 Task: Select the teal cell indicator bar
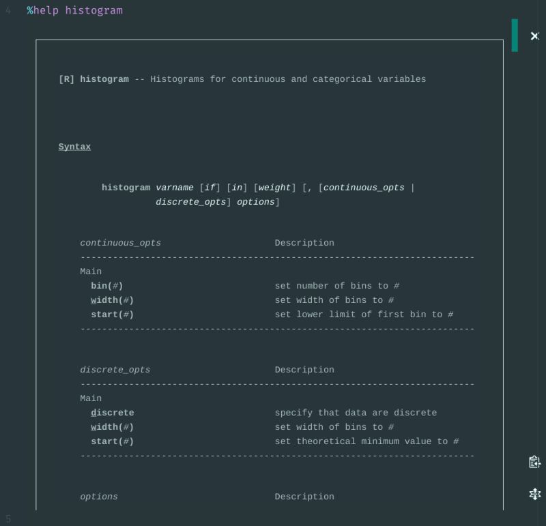514,34
